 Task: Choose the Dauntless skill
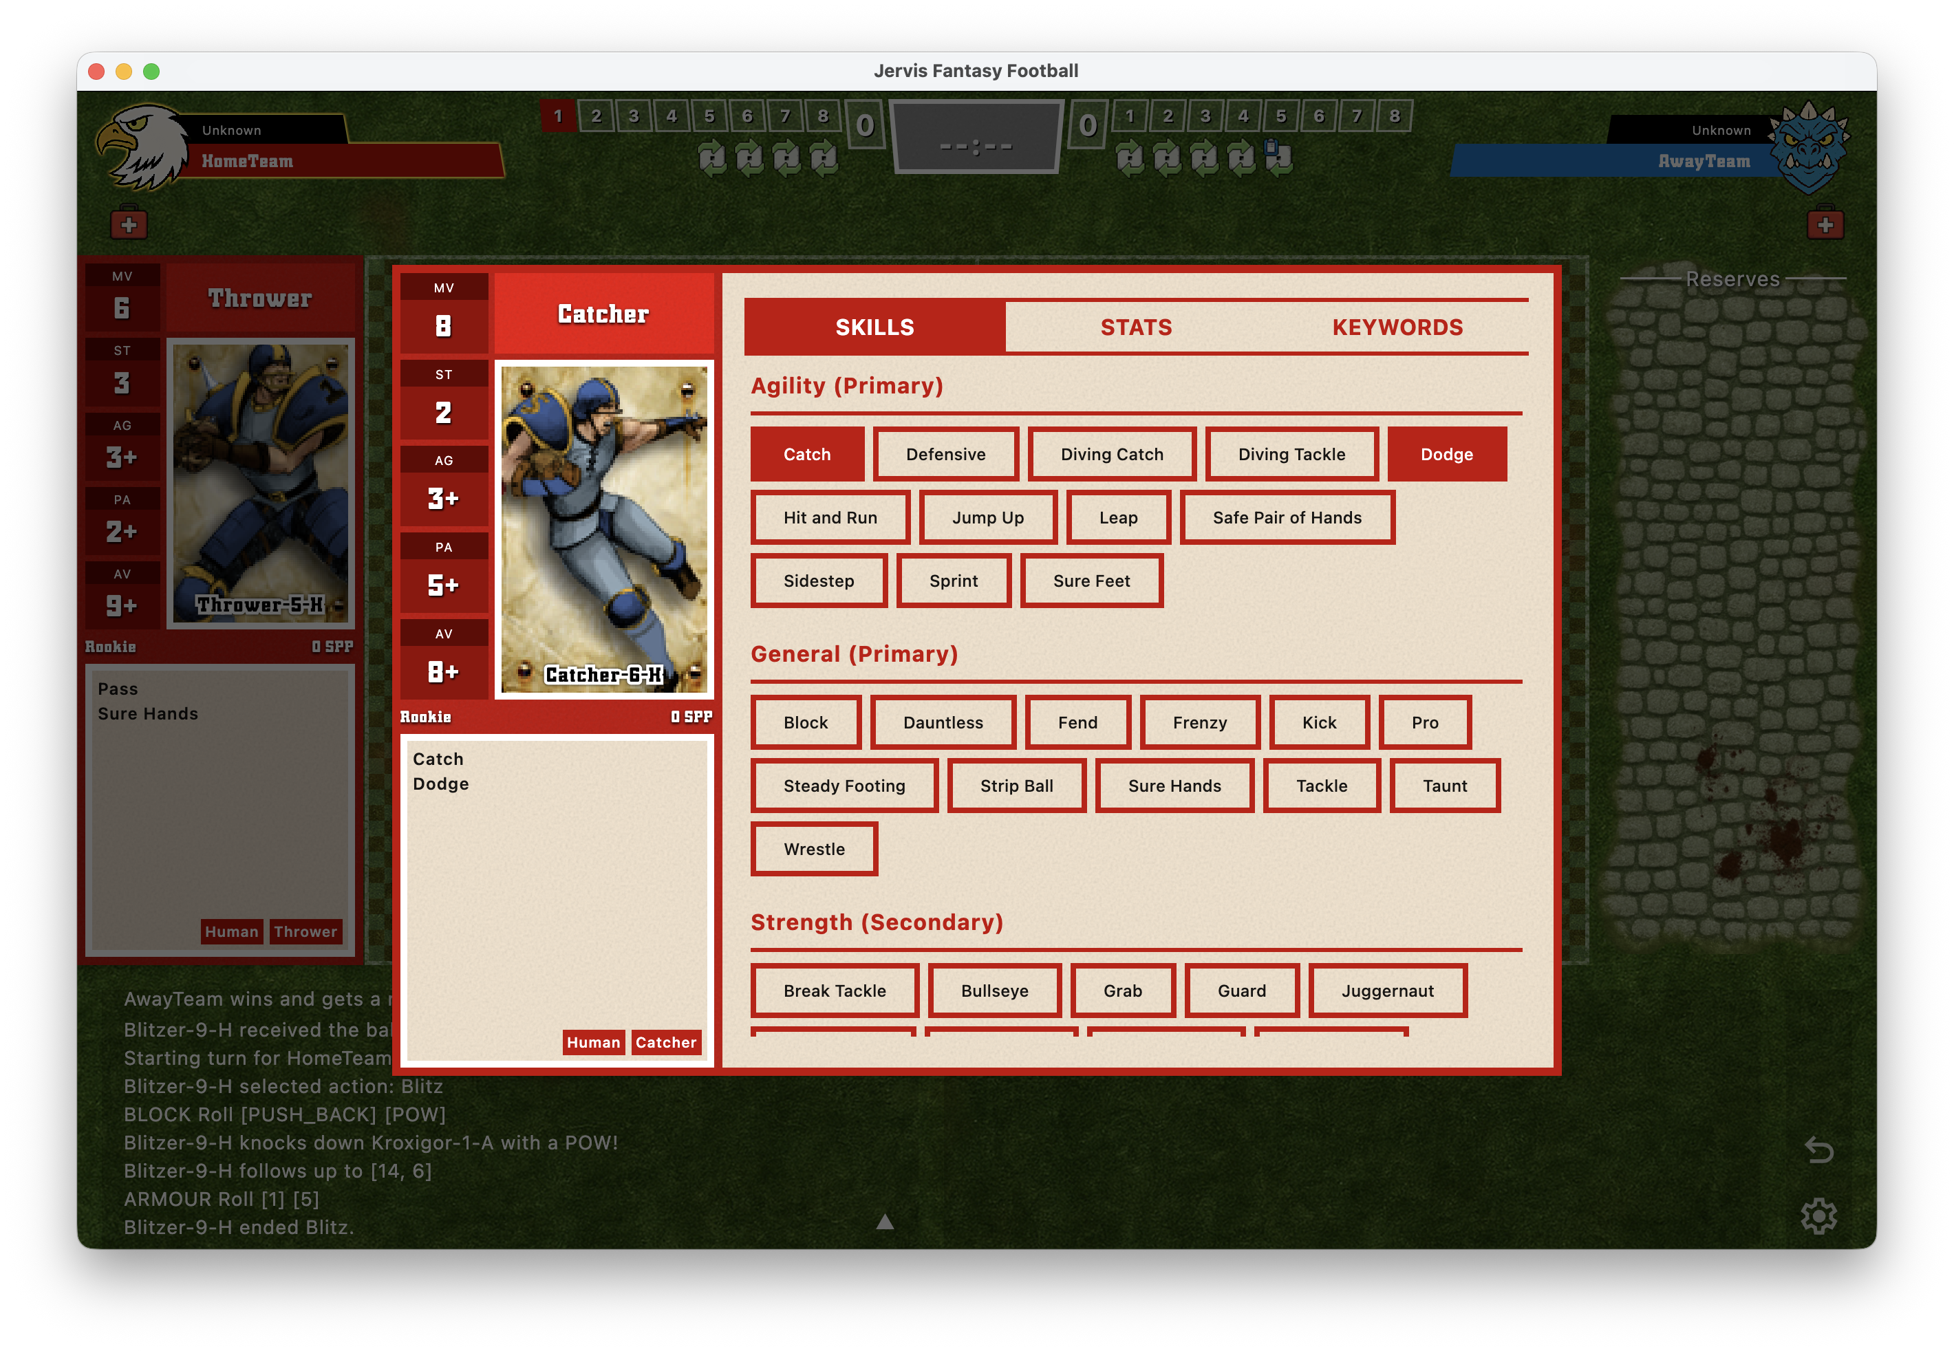click(943, 723)
